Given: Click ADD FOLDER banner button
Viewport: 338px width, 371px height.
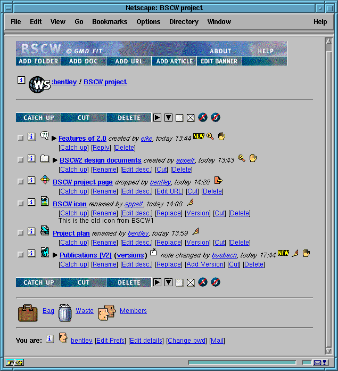Looking at the screenshot, I should 38,61.
